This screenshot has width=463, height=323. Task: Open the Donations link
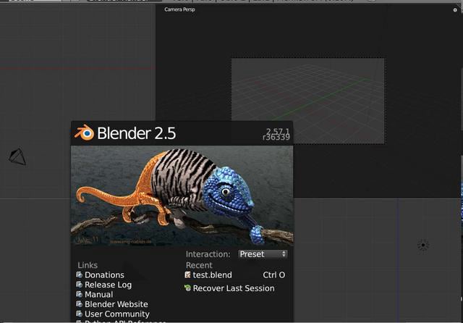[x=101, y=274]
